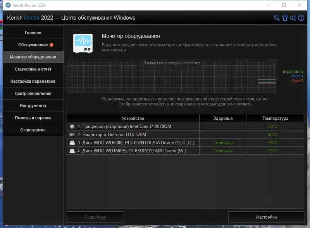Viewport: 310px width, 228px height.
Task: Click the processor chip icon in row 1
Action: (x=72, y=126)
